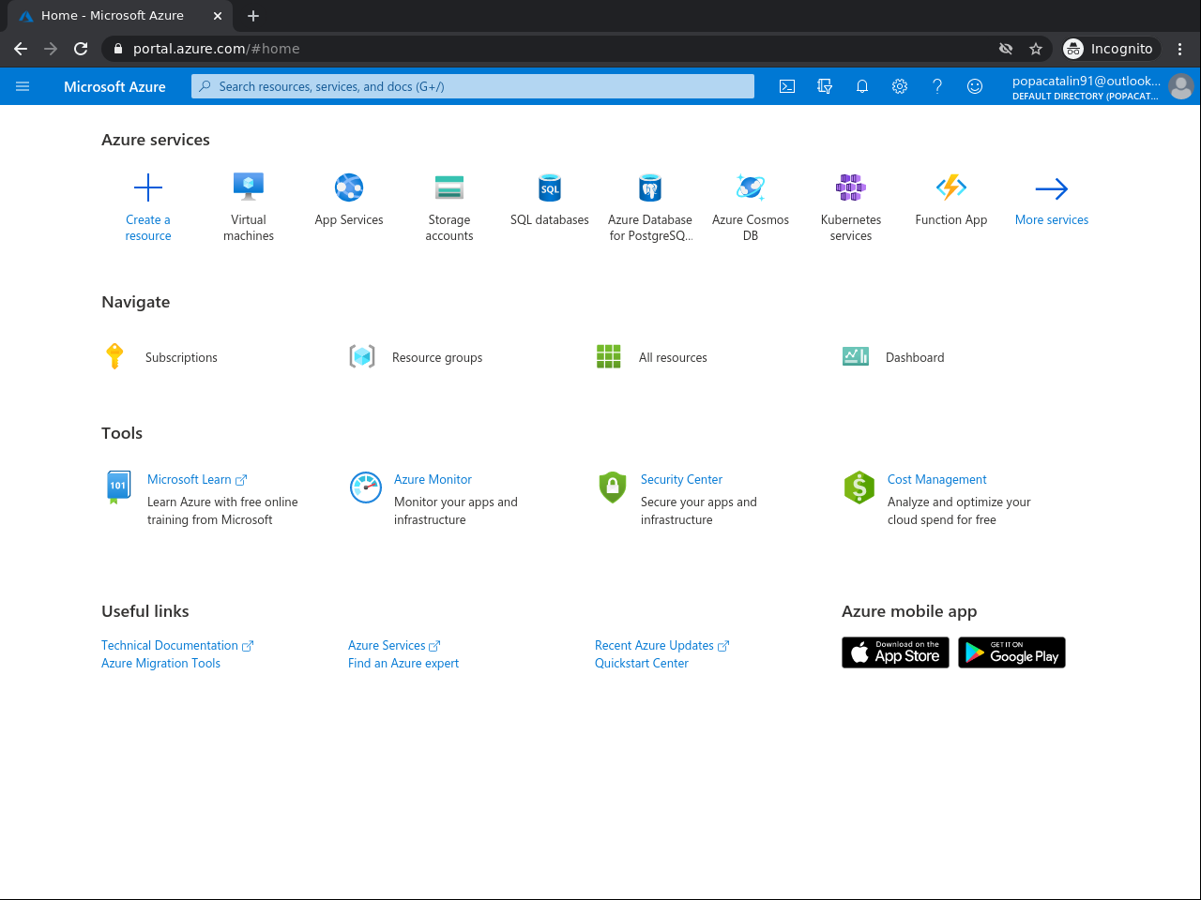Screen dimensions: 1201x900
Task: Open the account avatar menu
Action: [x=1180, y=85]
